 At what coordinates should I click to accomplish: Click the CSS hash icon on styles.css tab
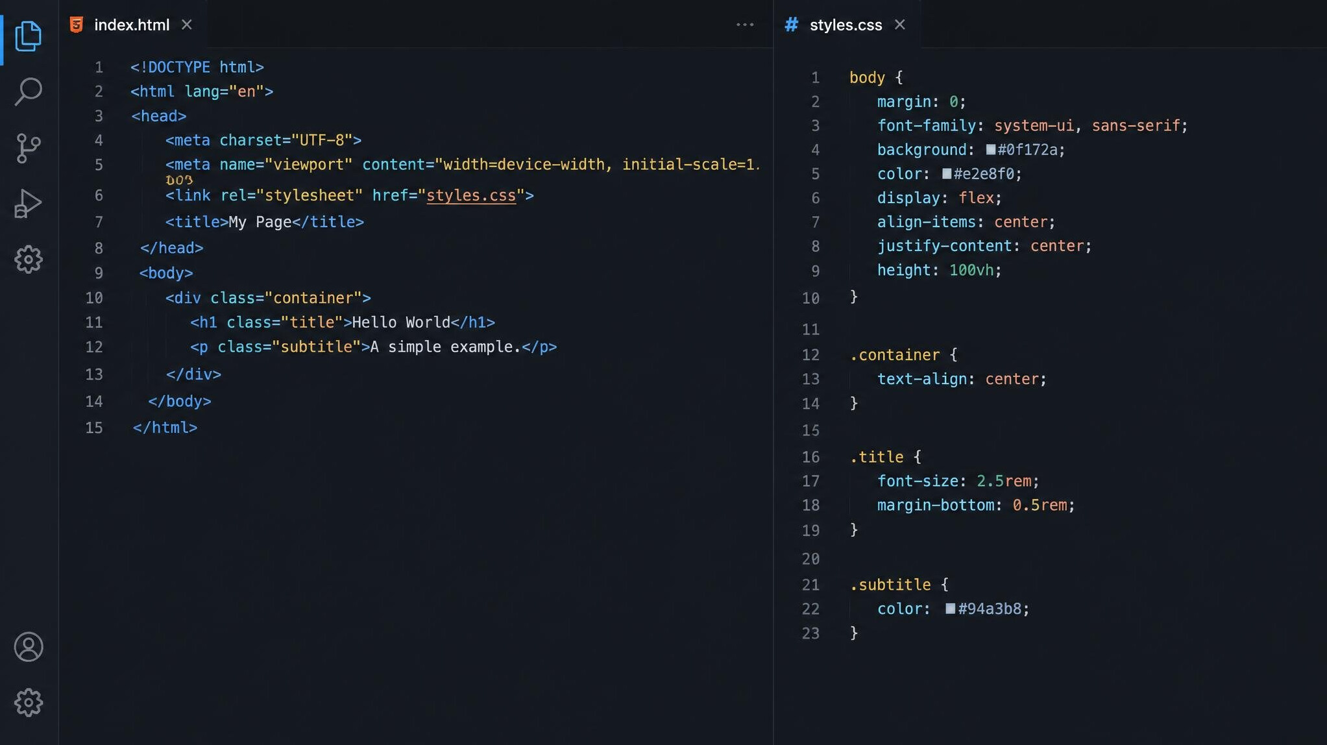tap(791, 25)
